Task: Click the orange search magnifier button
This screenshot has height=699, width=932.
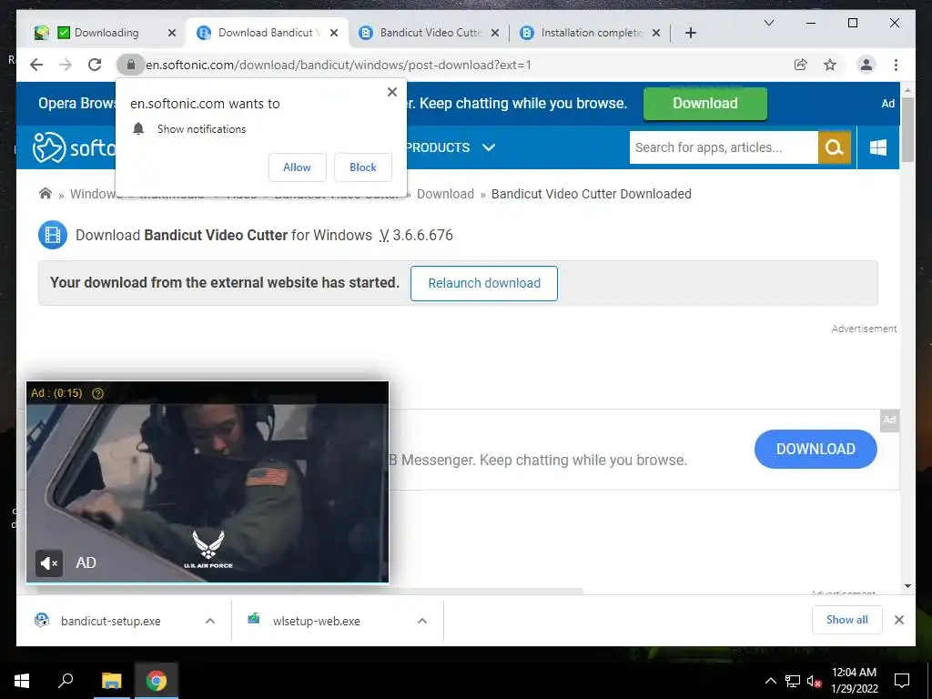Action: click(835, 147)
